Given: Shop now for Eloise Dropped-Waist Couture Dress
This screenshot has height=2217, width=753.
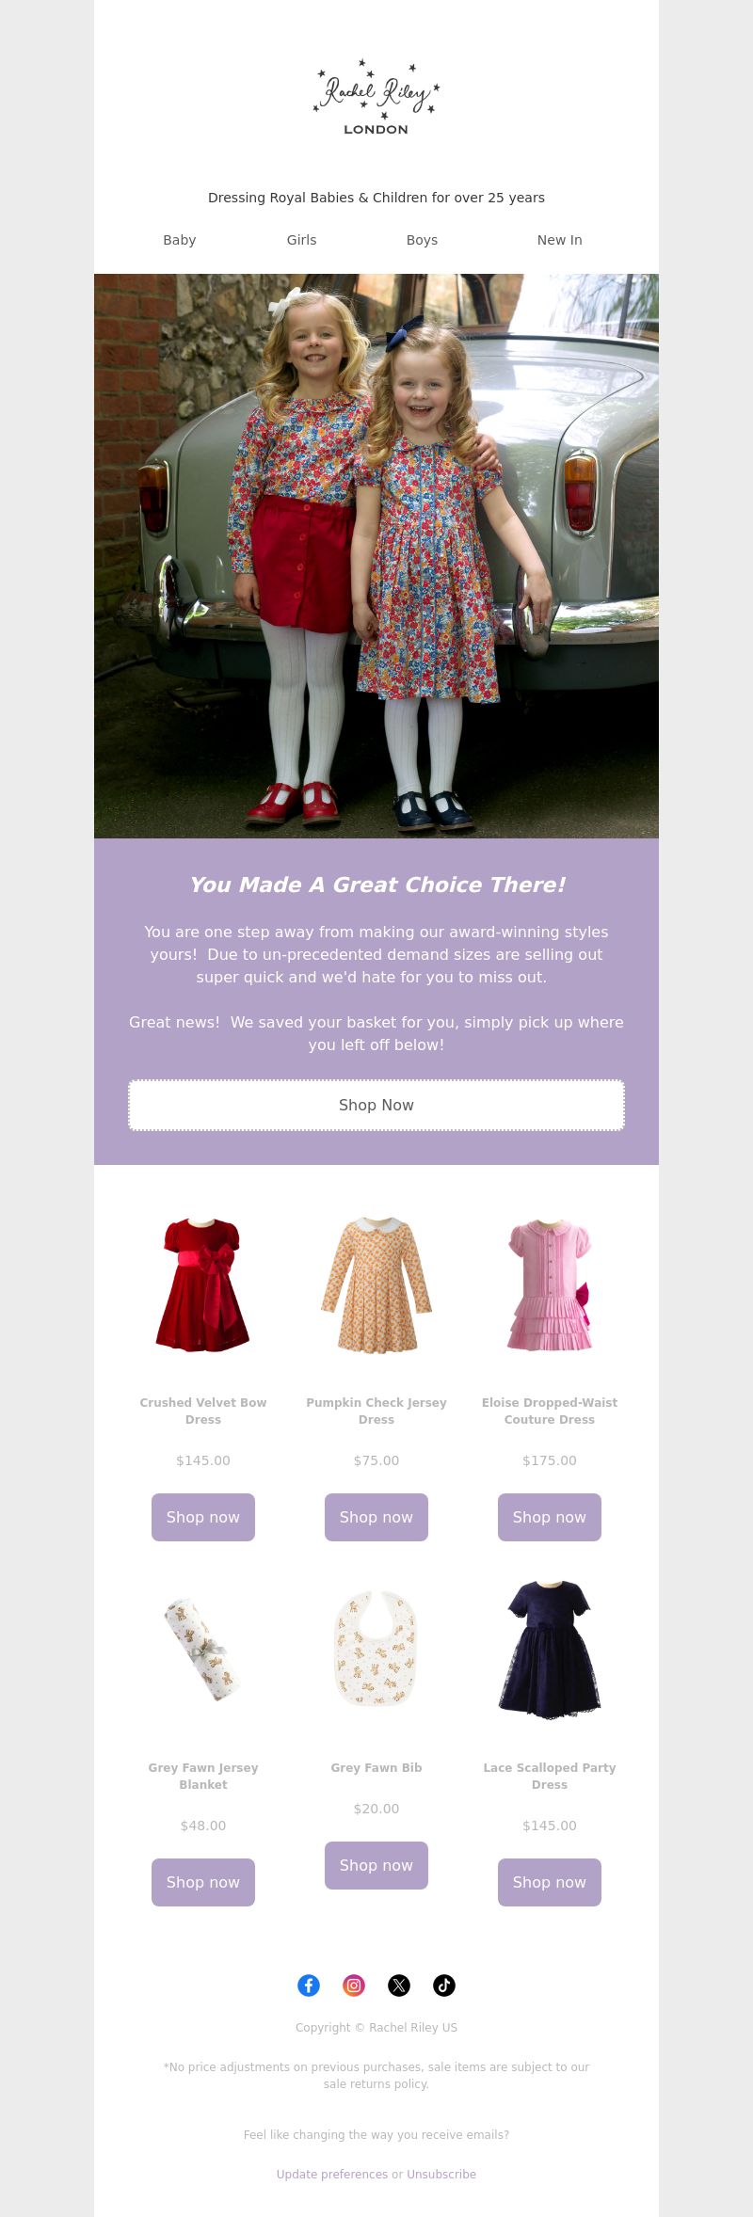Looking at the screenshot, I should (550, 1517).
